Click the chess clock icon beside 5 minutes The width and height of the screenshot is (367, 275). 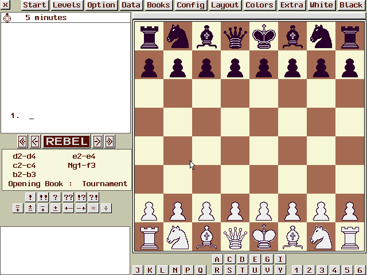coord(7,18)
